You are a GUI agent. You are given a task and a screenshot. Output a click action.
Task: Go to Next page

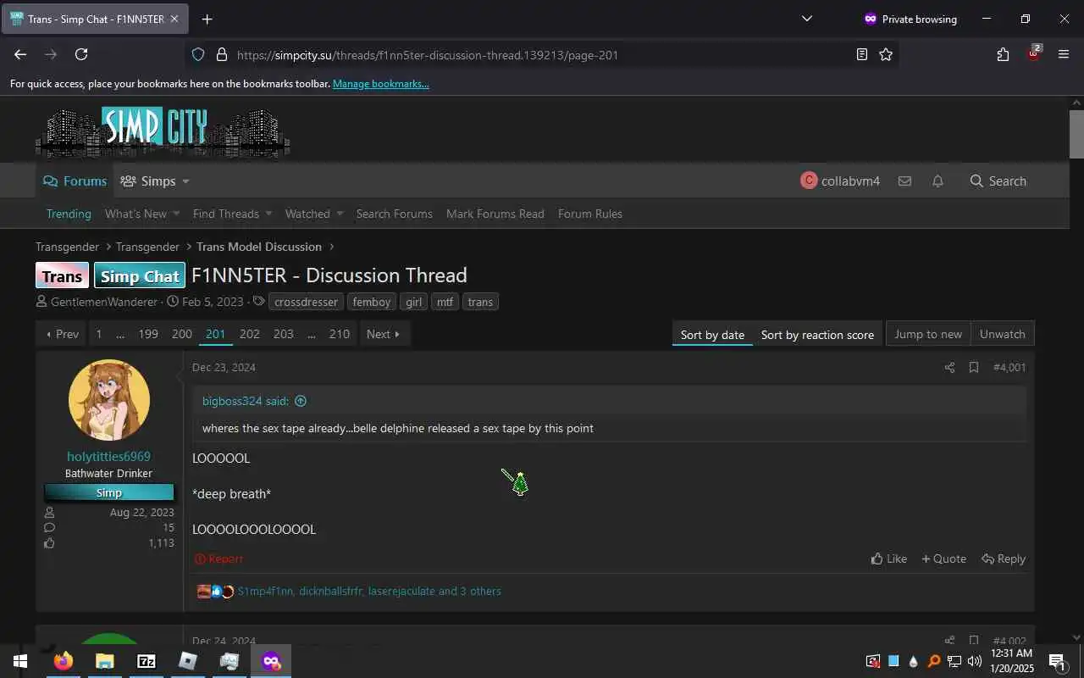point(384,334)
